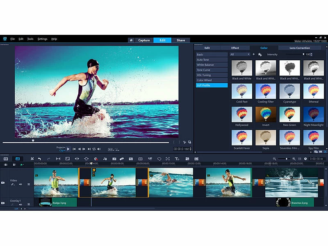Screen dimensions: 328x246
Task: Mute the Video track speaker icon
Action: point(20,184)
